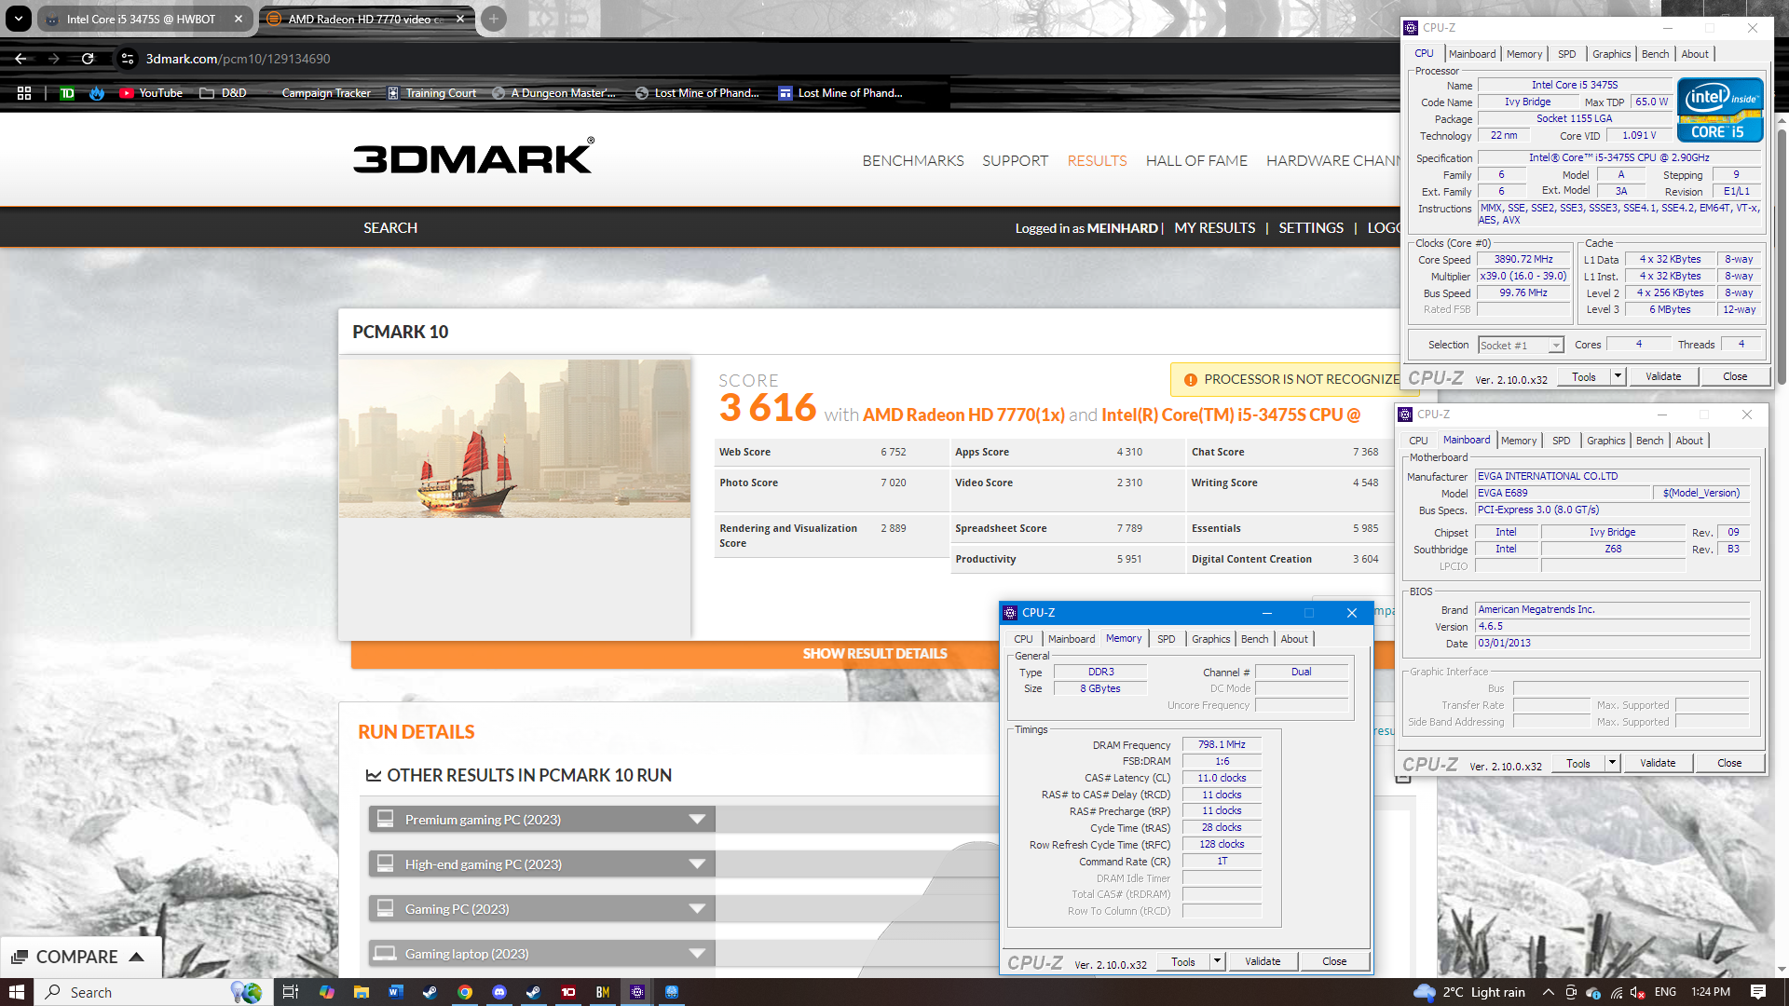Viewport: 1789px width, 1006px height.
Task: Open About tab in Mainboard CPU-Z window
Action: pos(1689,441)
